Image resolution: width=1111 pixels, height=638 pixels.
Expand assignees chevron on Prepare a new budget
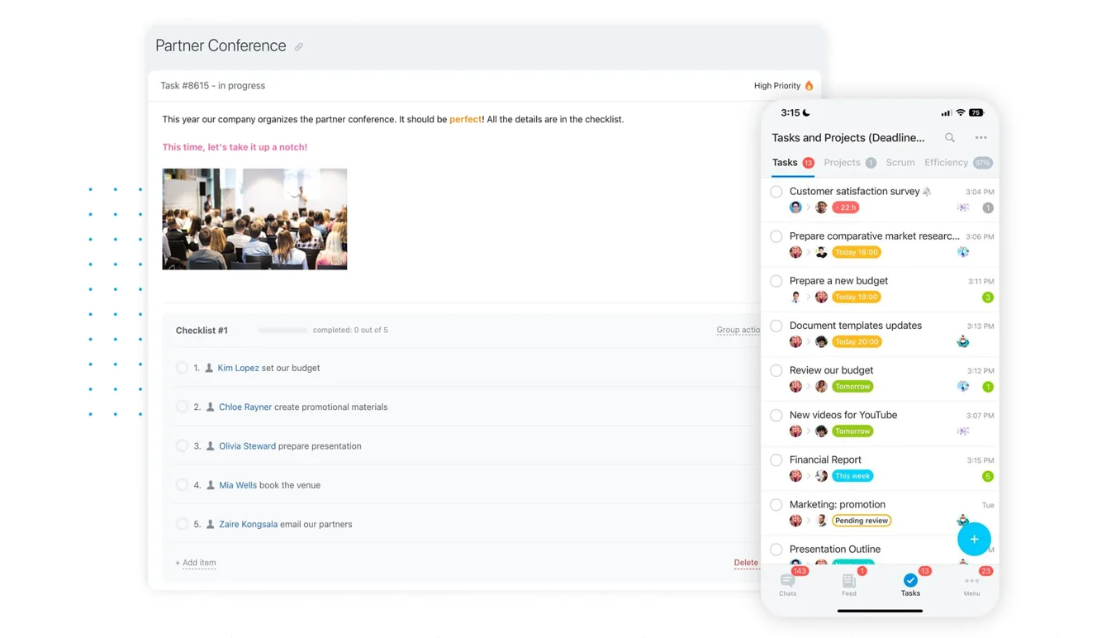pos(807,297)
